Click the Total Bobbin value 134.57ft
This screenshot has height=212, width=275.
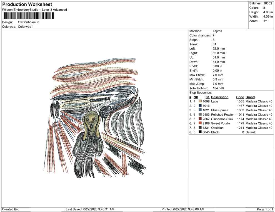point(218,88)
